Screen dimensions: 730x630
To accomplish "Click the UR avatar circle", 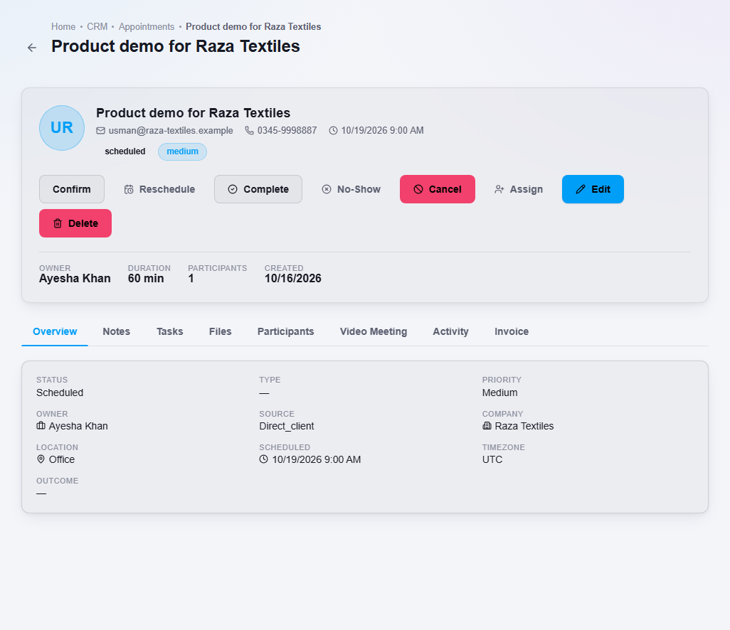I will point(62,128).
